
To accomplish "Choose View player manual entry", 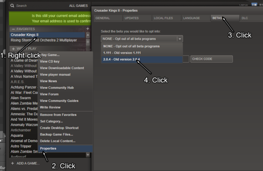I will pos(55,74).
